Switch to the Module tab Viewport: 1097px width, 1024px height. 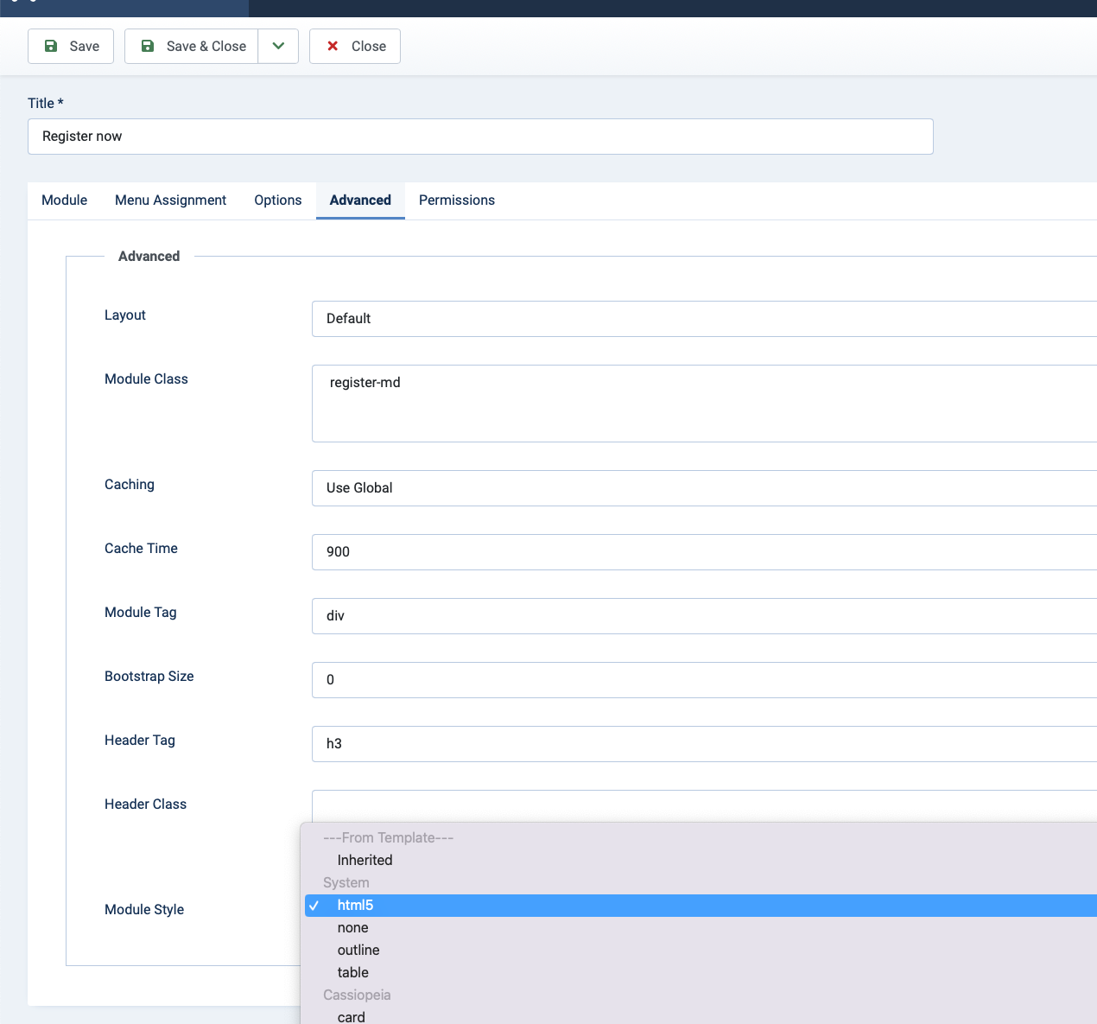click(64, 200)
